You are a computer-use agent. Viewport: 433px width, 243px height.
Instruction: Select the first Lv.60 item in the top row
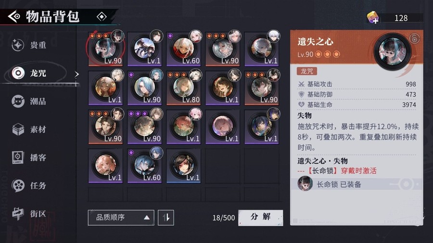184,49
